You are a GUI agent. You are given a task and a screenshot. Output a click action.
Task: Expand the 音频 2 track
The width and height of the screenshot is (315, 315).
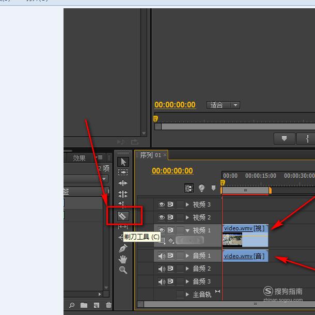pos(187,269)
